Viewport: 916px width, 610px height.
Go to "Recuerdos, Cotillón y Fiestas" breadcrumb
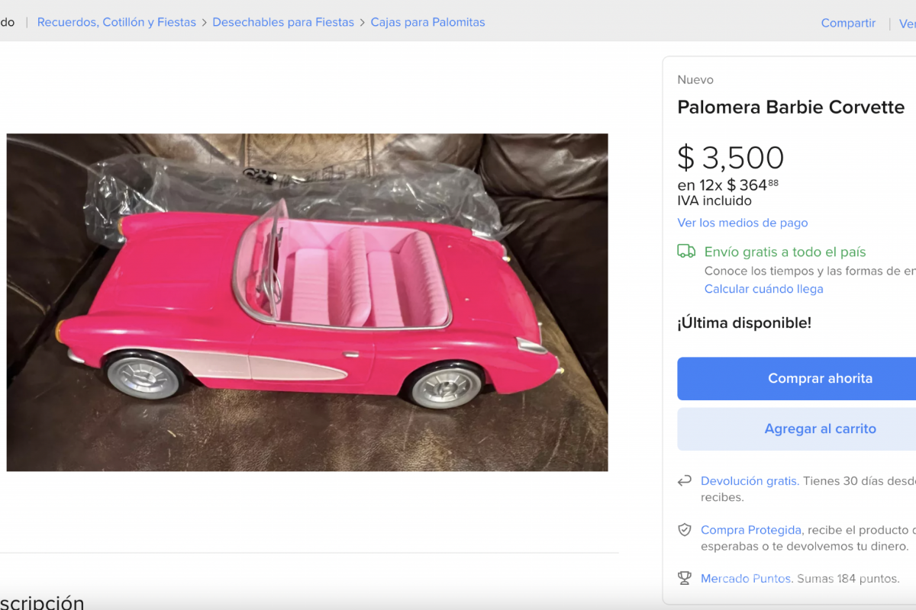pos(116,22)
